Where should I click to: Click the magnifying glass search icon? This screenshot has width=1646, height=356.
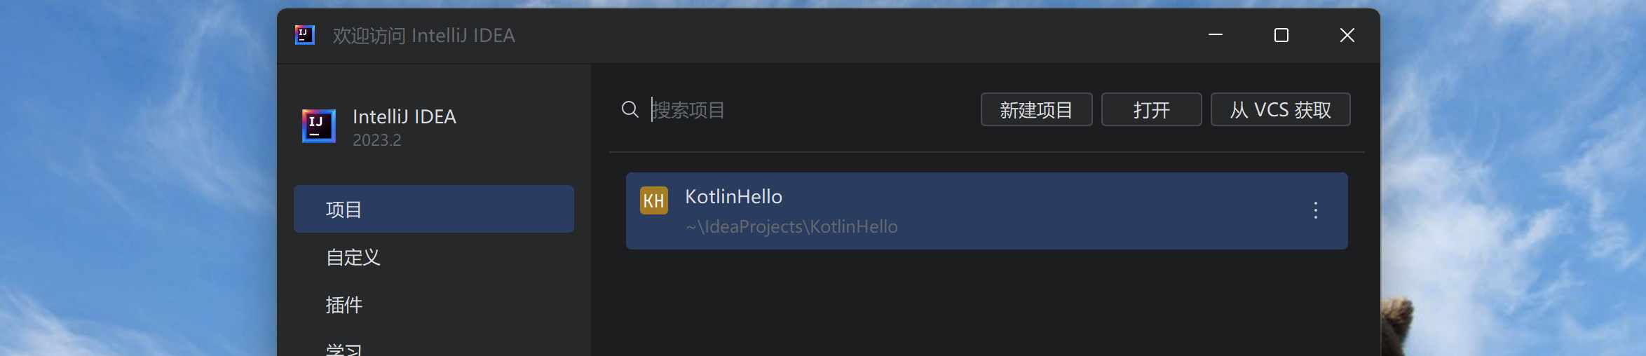(630, 109)
